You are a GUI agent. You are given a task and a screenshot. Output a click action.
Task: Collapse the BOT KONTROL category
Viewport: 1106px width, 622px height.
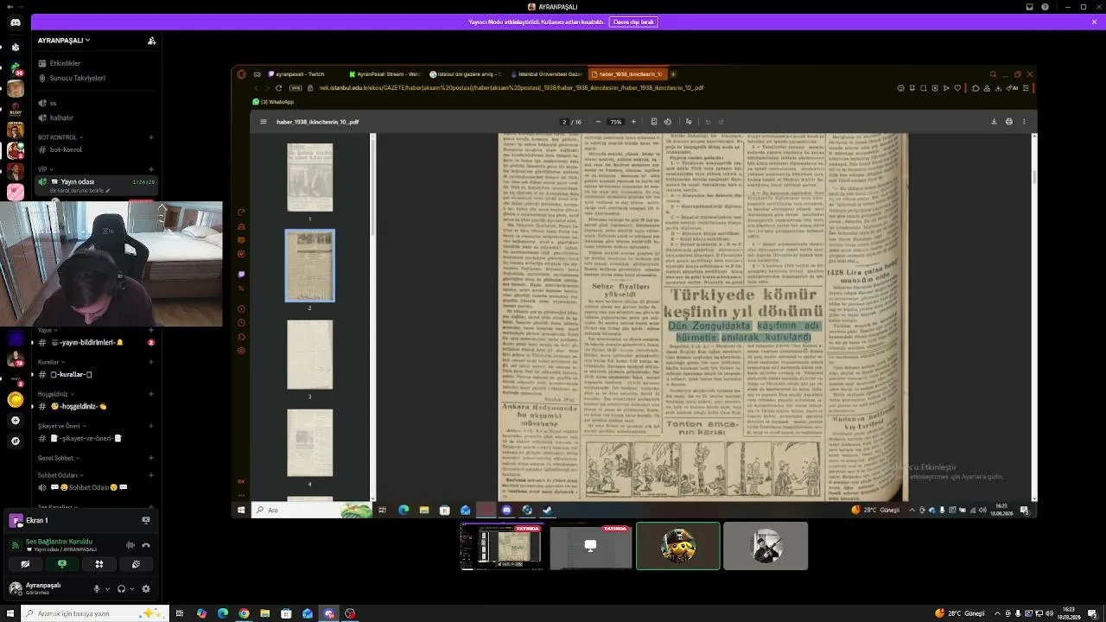(60, 137)
